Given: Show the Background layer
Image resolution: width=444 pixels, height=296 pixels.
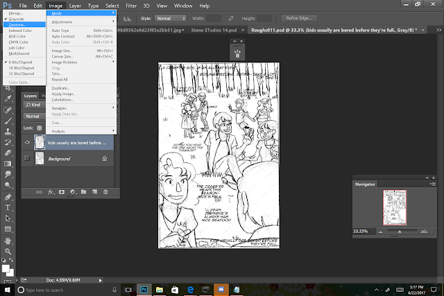Looking at the screenshot, I should [27, 158].
